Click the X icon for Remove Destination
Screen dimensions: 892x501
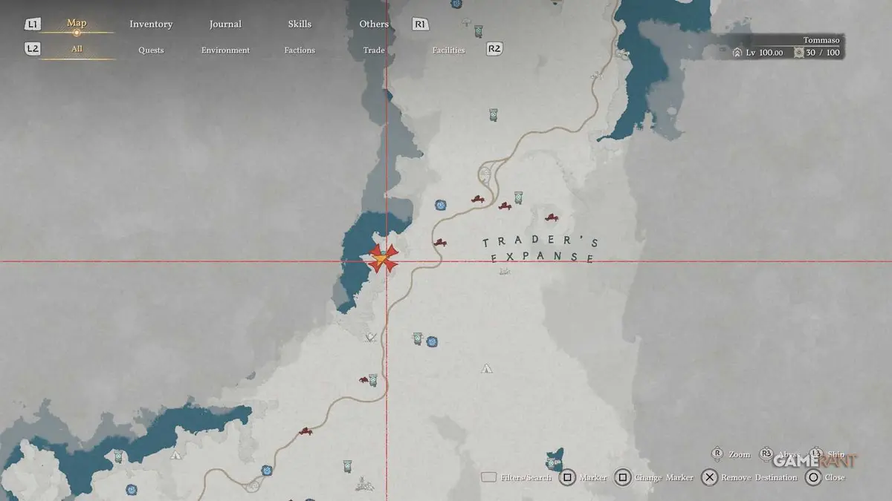click(x=710, y=477)
